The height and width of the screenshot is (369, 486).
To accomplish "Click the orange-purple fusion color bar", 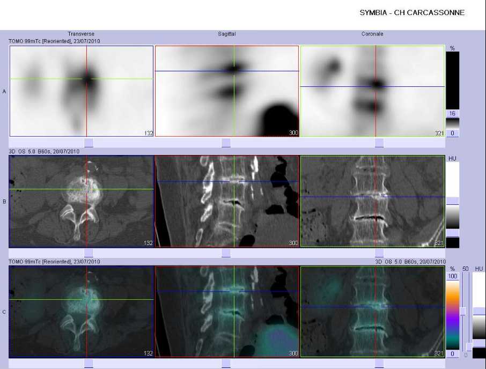I will click(453, 314).
